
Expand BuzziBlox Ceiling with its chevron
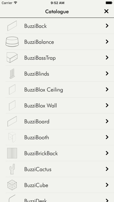click(107, 89)
